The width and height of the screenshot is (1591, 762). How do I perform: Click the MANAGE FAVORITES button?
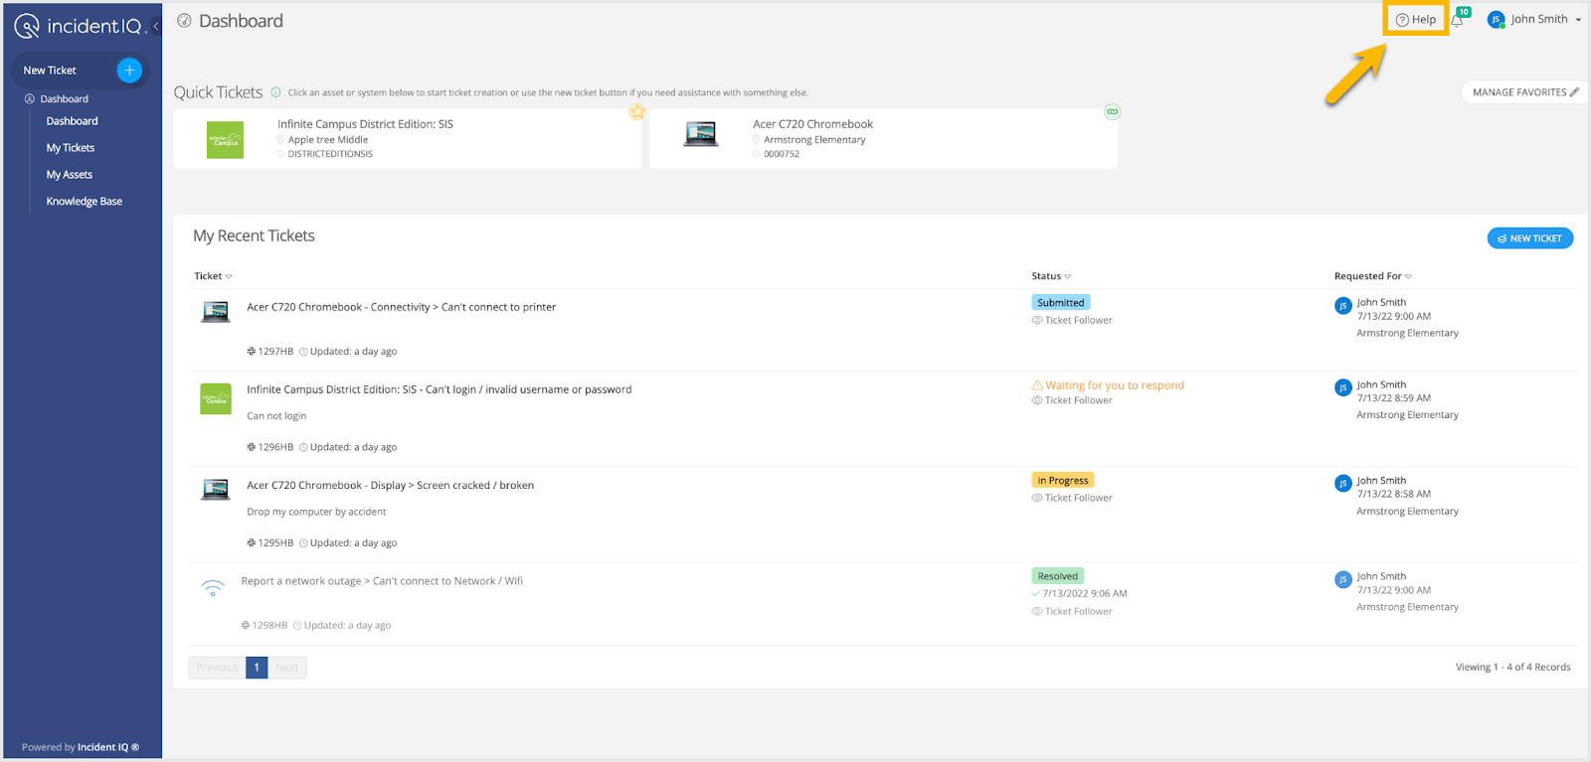(x=1524, y=92)
